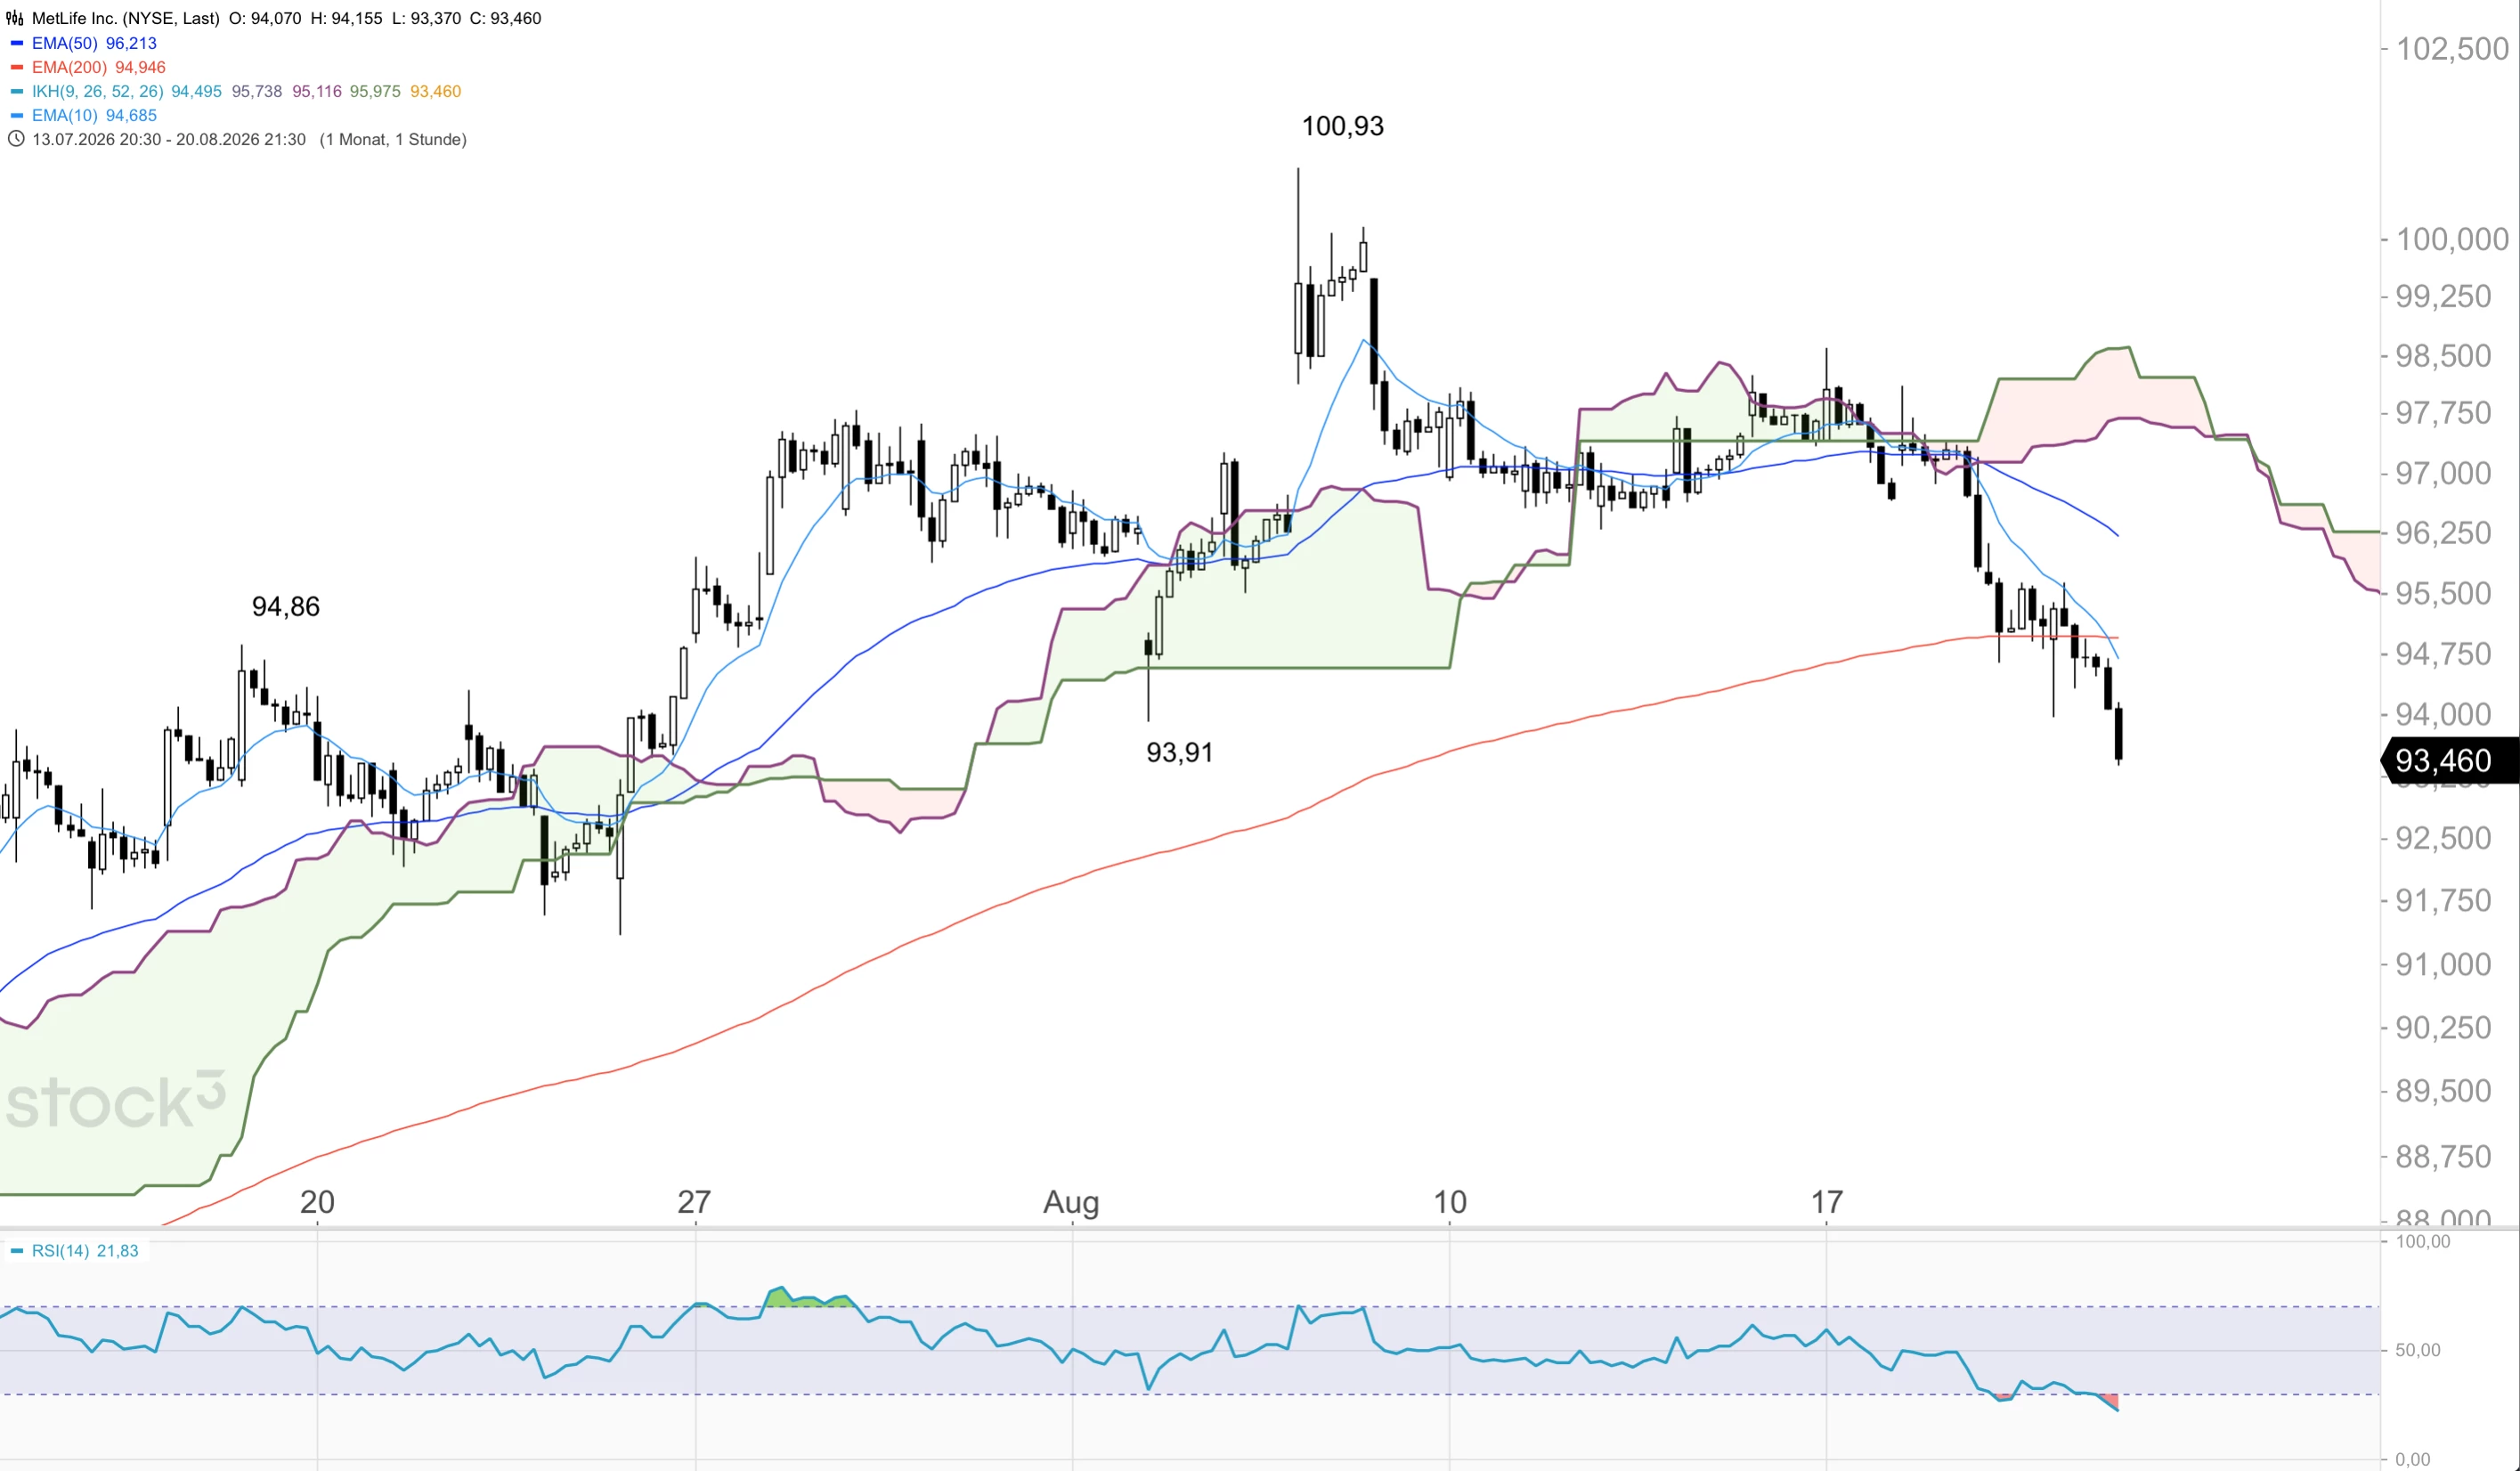The height and width of the screenshot is (1471, 2520).
Task: Click the 91,000 price axis label
Action: pyautogui.click(x=2443, y=964)
